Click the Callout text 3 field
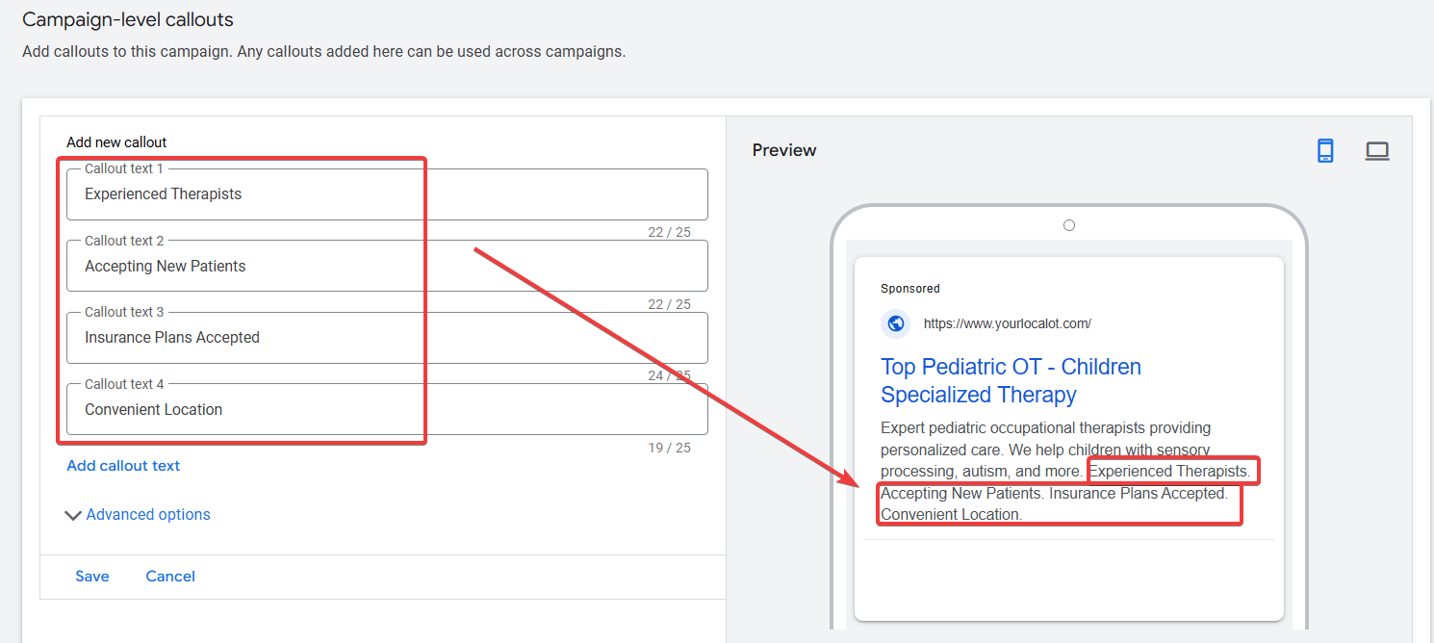This screenshot has width=1434, height=643. [x=387, y=338]
